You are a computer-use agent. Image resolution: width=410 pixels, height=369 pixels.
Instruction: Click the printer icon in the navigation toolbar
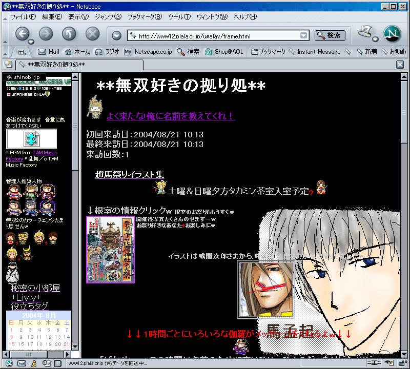point(365,32)
